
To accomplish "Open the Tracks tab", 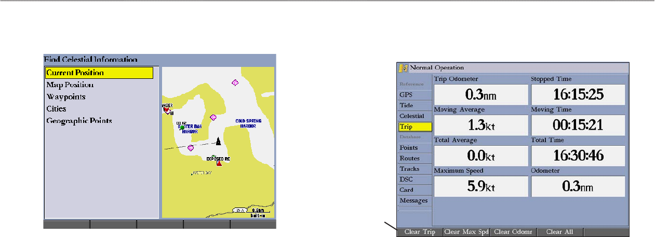I will [x=415, y=169].
